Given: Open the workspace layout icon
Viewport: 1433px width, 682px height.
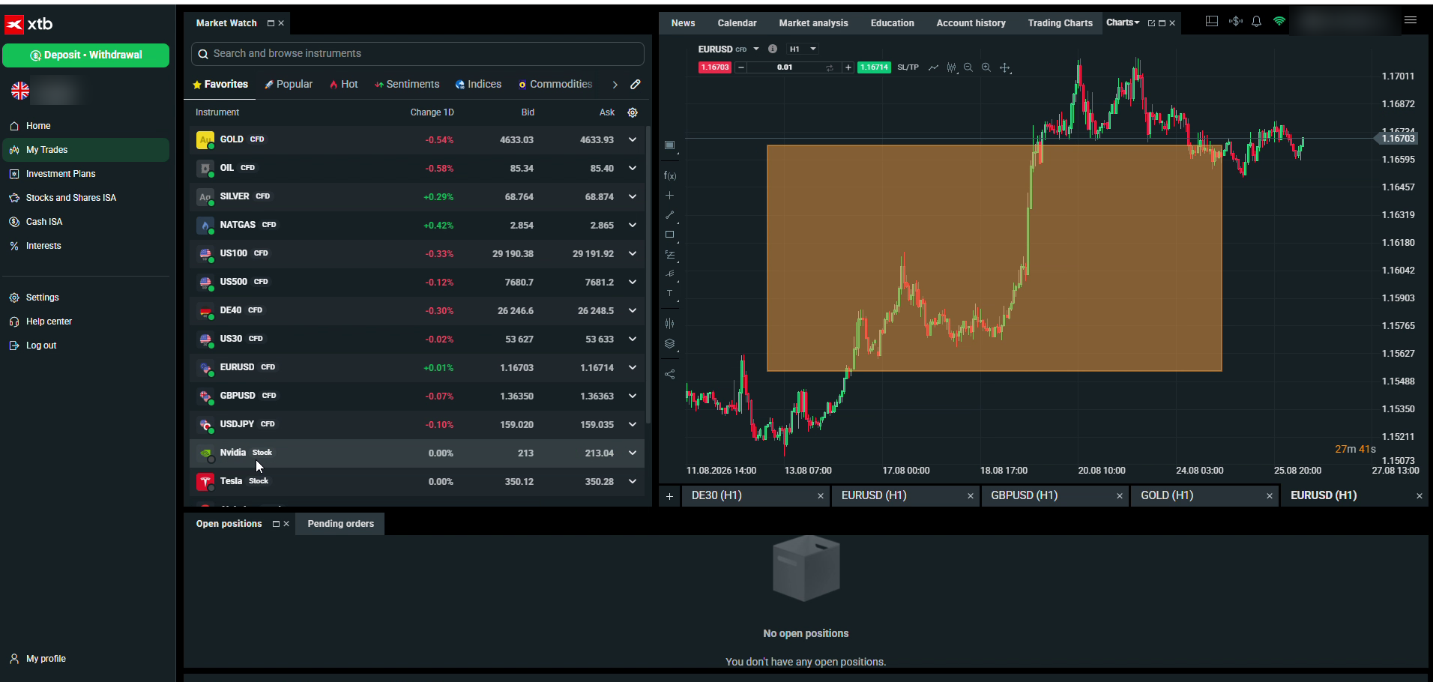Looking at the screenshot, I should click(1212, 22).
